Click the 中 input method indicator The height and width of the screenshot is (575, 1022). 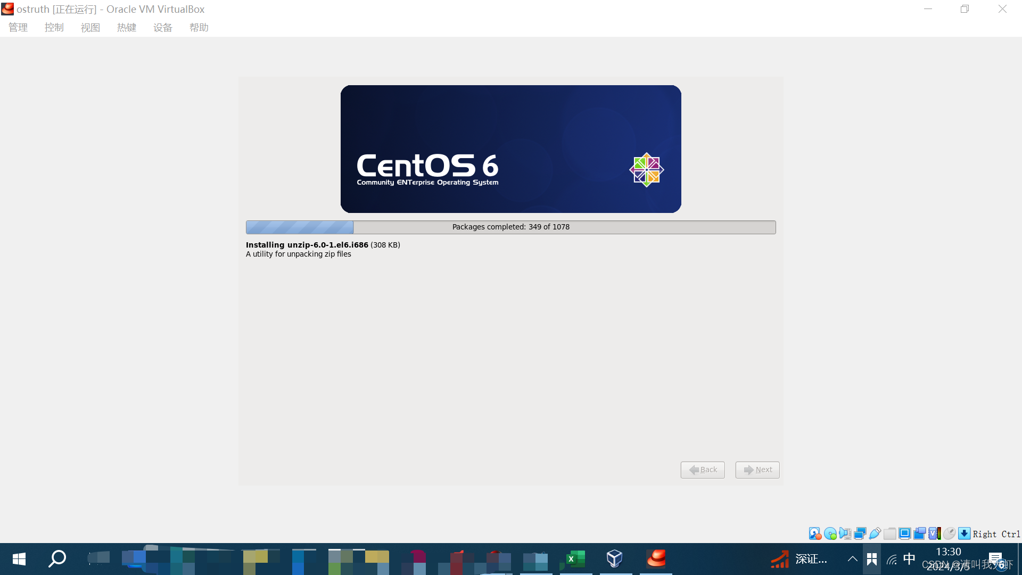(909, 559)
